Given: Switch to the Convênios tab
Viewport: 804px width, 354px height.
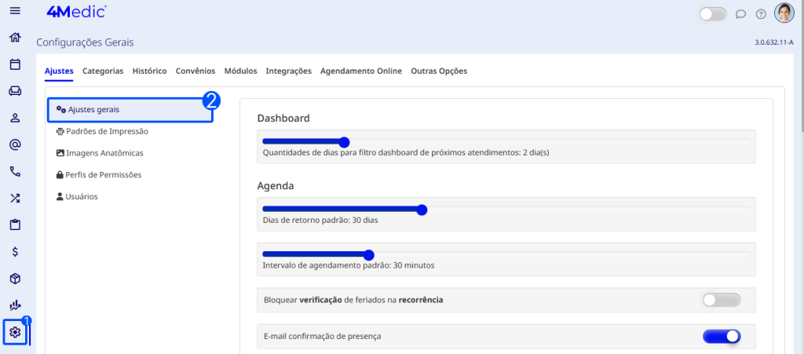Looking at the screenshot, I should tap(196, 71).
